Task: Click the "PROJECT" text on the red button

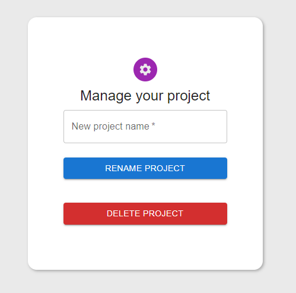Action: 163,213
